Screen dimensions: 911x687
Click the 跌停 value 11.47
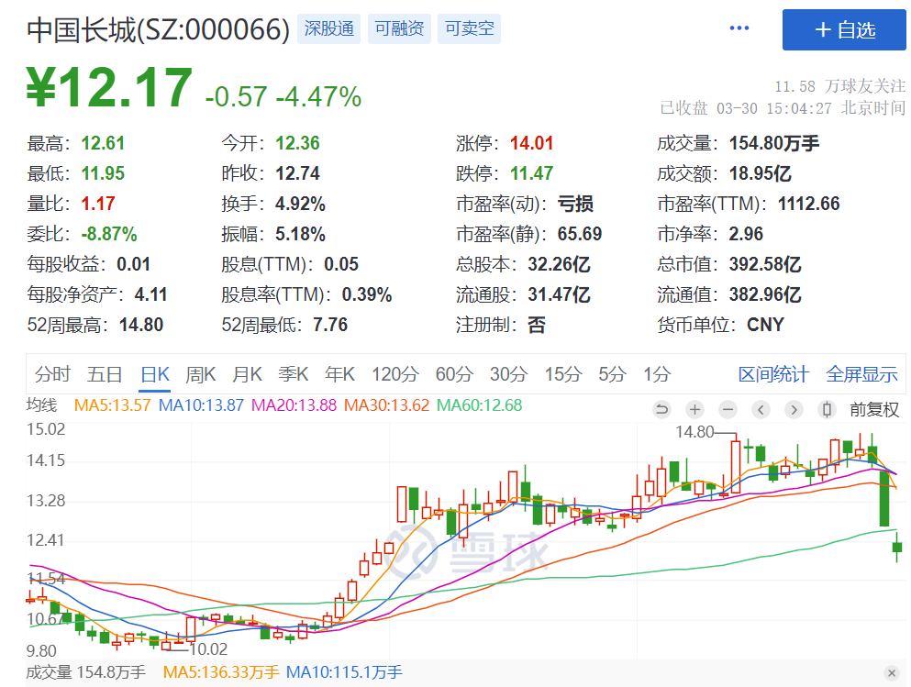tap(531, 173)
